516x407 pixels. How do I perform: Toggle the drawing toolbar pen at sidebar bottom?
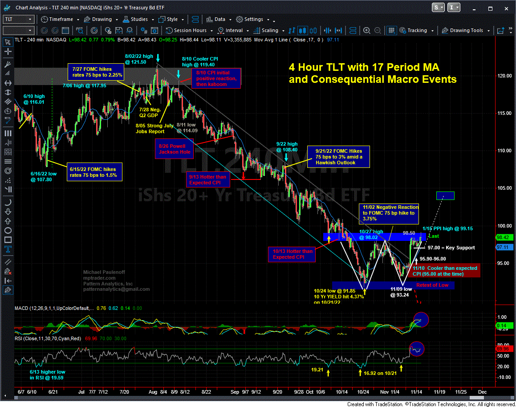point(8,290)
